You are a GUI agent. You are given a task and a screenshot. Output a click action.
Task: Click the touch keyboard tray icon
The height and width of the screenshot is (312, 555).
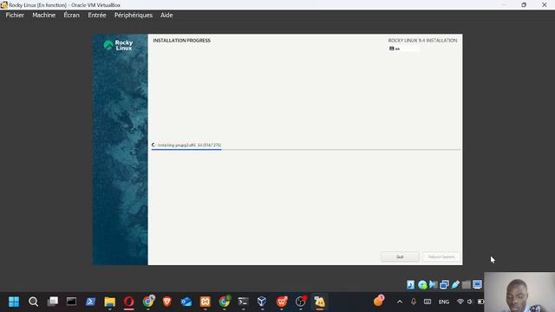pos(428,302)
